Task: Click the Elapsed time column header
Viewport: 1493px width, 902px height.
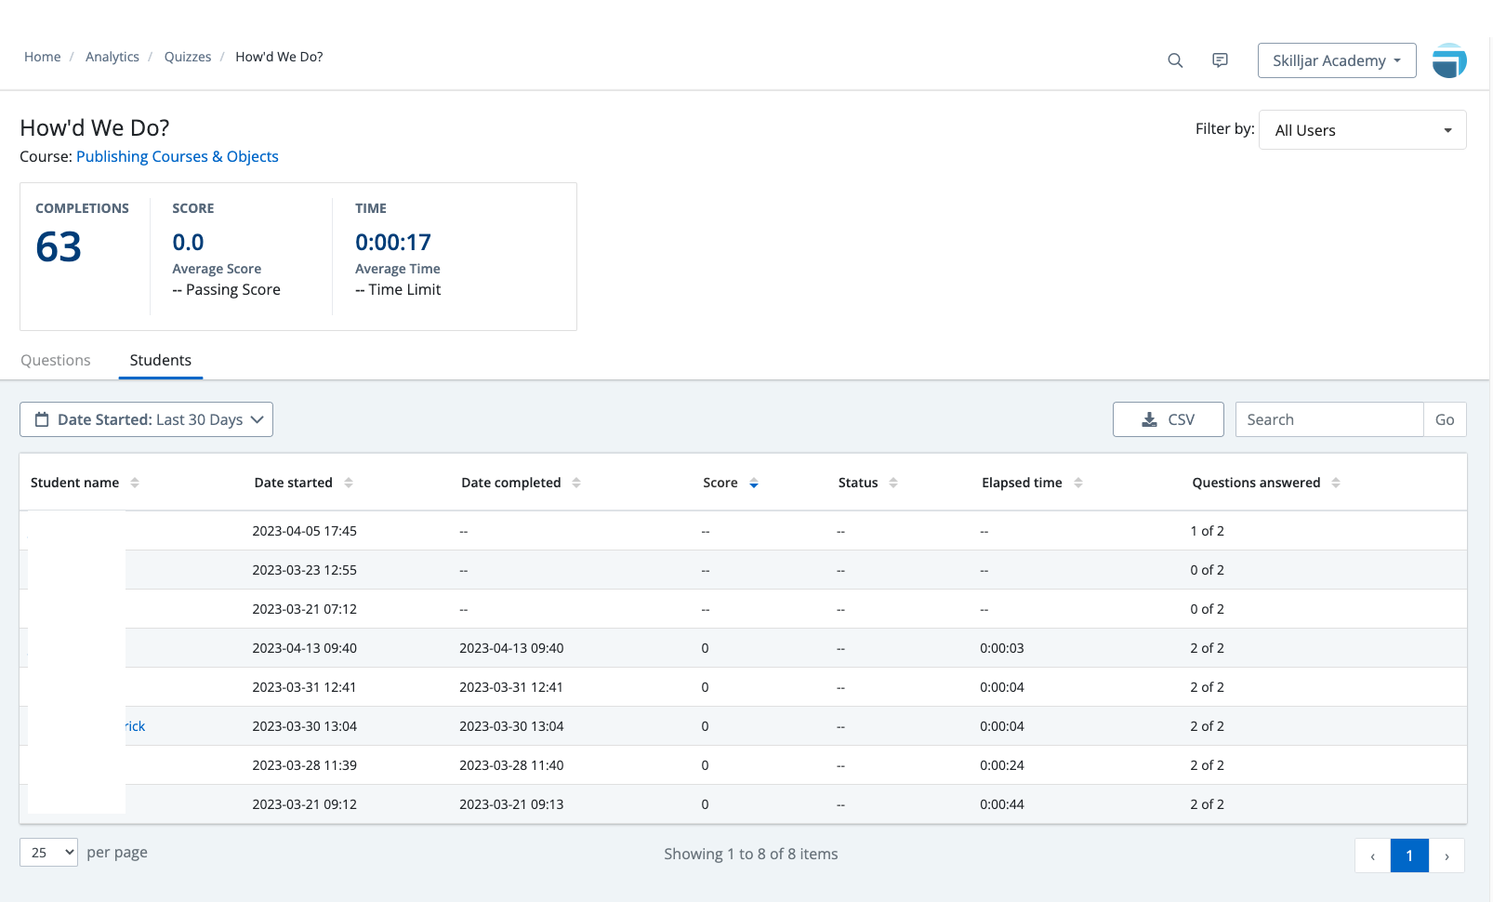Action: 1022,483
